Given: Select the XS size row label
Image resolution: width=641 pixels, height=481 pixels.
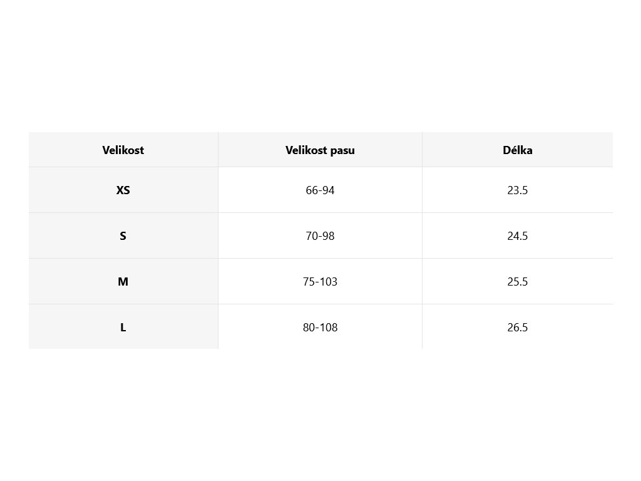Looking at the screenshot, I should tap(123, 190).
